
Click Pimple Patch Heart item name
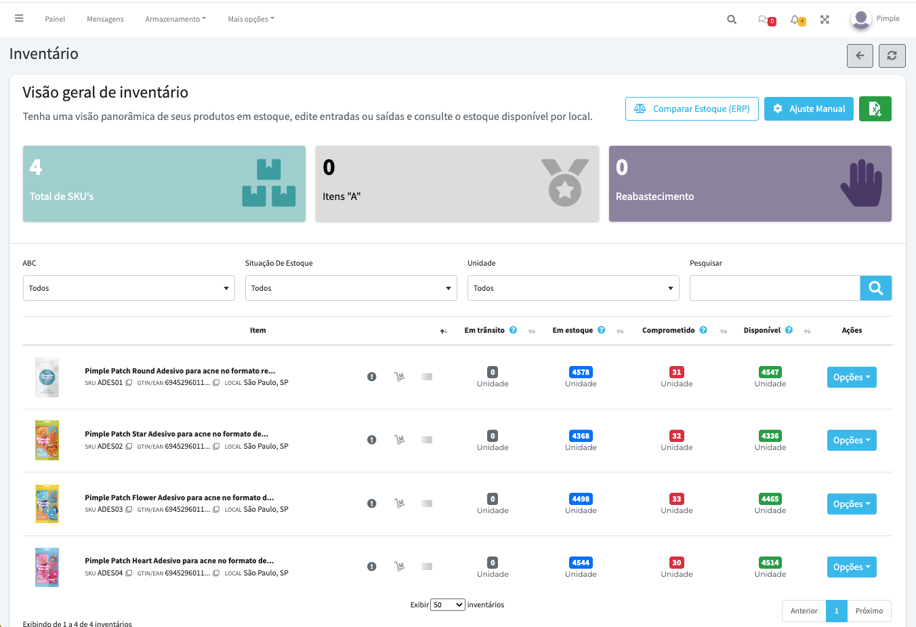180,561
